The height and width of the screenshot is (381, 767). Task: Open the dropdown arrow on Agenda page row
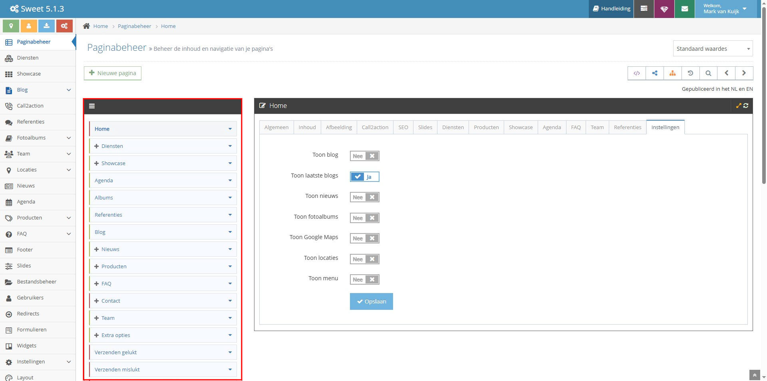pos(230,180)
